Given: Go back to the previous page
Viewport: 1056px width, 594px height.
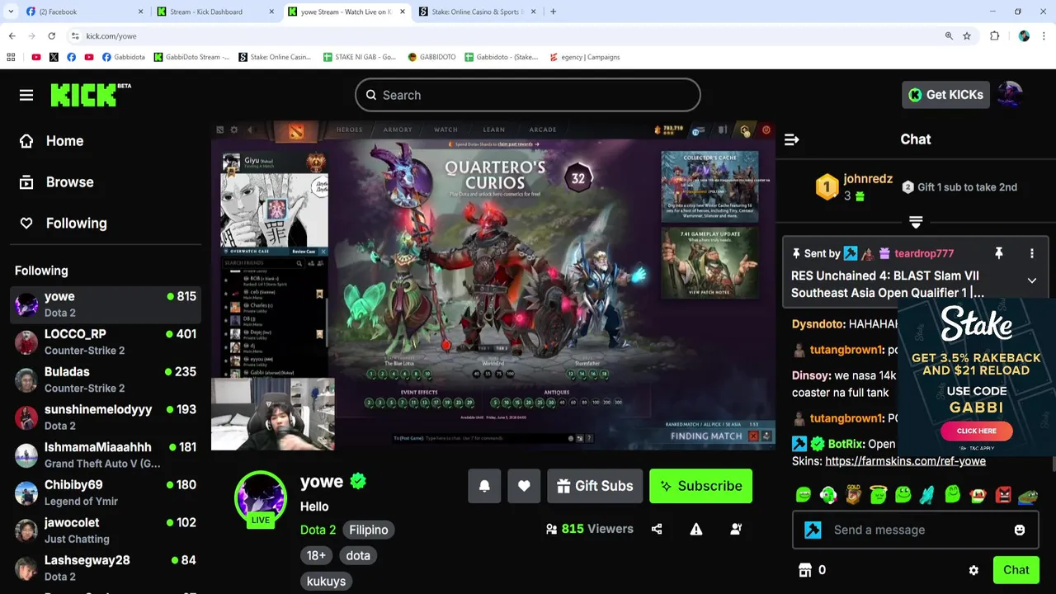Looking at the screenshot, I should point(12,36).
